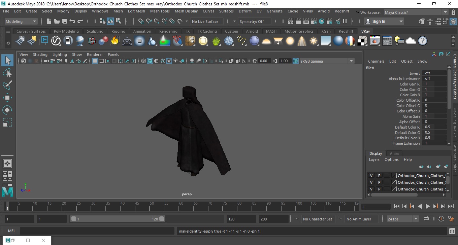The width and height of the screenshot is (458, 245).
Task: Create a V-Ray sphere light from the shelf
Action: pyautogui.click(x=290, y=41)
